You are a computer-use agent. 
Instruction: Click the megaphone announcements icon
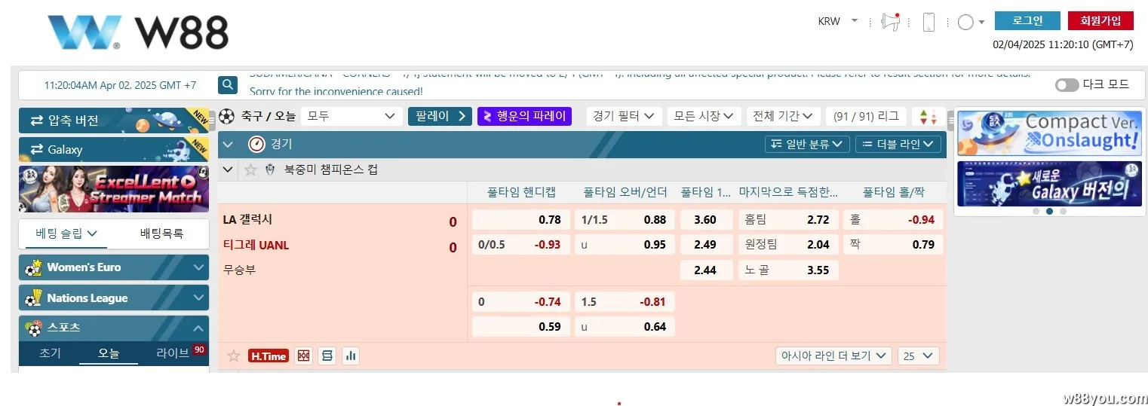pyautogui.click(x=891, y=22)
